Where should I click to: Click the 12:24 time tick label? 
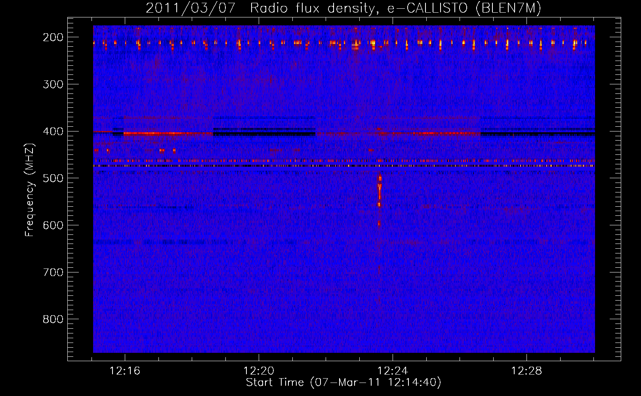click(393, 371)
